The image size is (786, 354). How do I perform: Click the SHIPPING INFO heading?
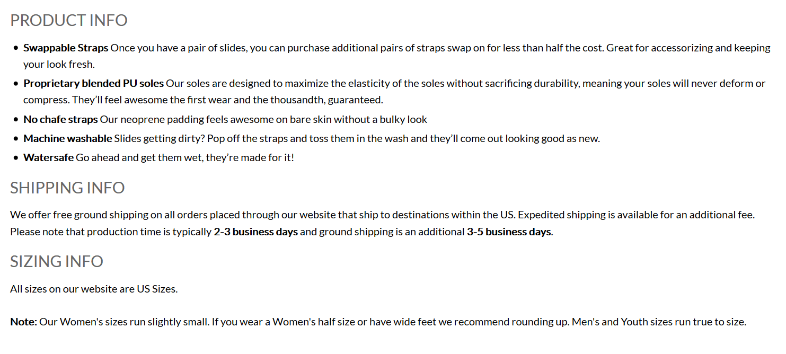click(x=67, y=188)
